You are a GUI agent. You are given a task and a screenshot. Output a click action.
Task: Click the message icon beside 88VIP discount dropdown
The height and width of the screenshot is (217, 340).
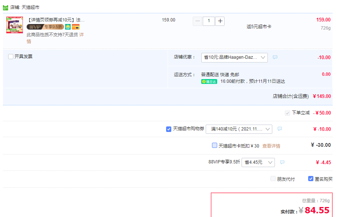(x=282, y=162)
